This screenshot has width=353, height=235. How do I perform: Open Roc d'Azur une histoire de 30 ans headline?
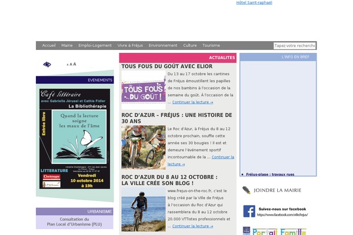[x=176, y=118]
